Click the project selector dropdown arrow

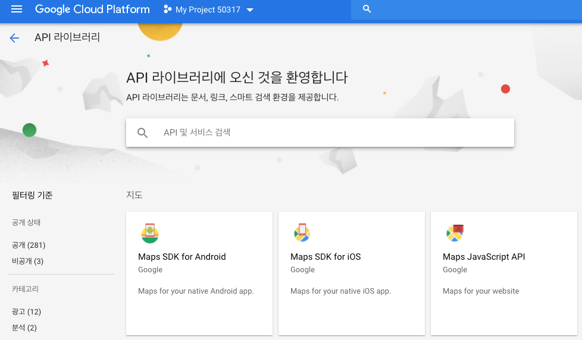pyautogui.click(x=250, y=10)
